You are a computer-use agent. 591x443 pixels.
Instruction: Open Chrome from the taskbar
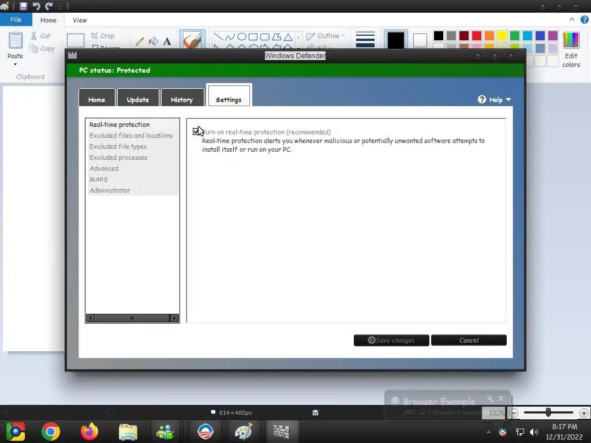point(51,431)
